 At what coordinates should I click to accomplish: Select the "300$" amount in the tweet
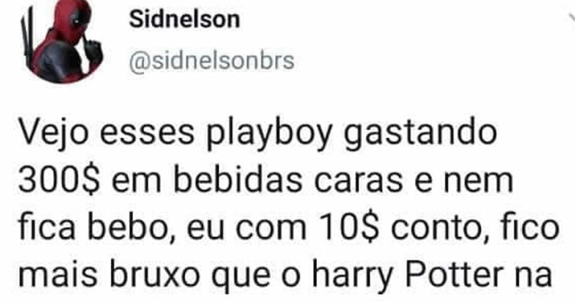pyautogui.click(x=59, y=181)
